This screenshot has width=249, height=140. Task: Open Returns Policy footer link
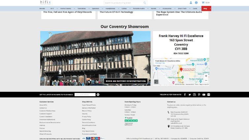[87, 111]
